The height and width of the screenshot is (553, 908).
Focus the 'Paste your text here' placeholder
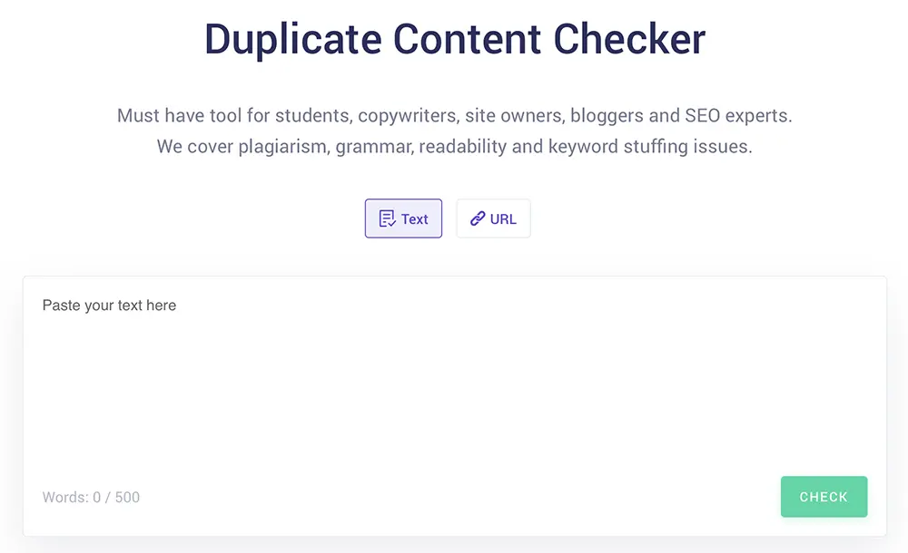pyautogui.click(x=109, y=306)
